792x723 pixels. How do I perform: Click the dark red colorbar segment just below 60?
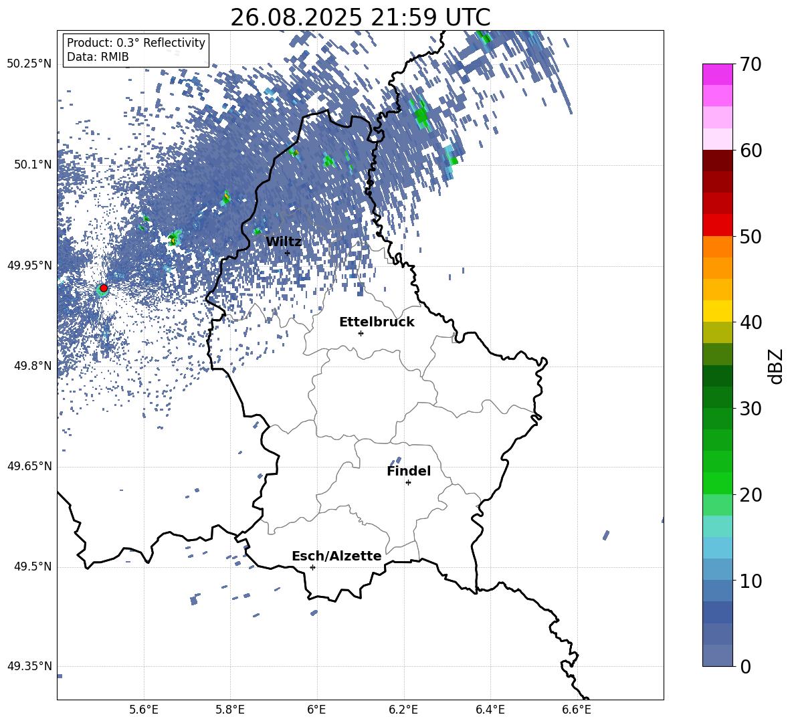point(718,161)
